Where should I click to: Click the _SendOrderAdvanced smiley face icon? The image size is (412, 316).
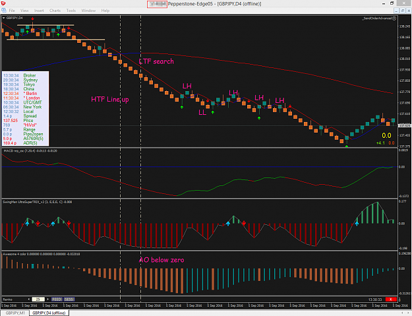394,18
